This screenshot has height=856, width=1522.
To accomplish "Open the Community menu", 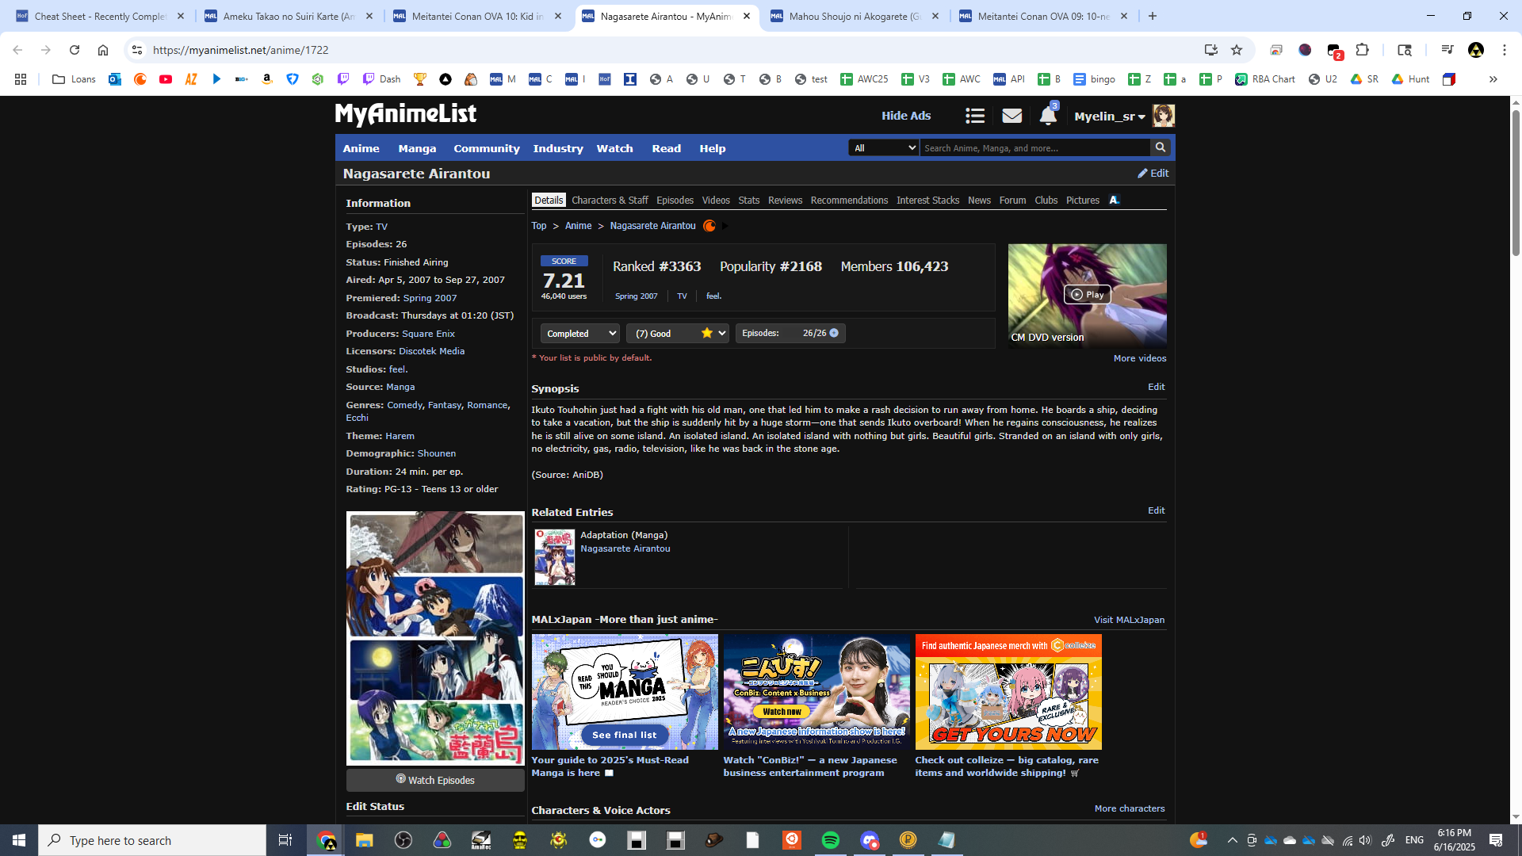I will [x=486, y=148].
